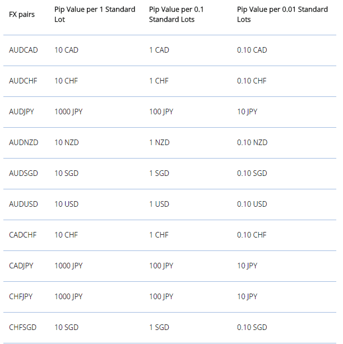Click 0.10 SGD value in CHFSGD row

(x=252, y=327)
